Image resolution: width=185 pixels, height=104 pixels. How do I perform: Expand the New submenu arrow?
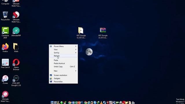click(76, 71)
